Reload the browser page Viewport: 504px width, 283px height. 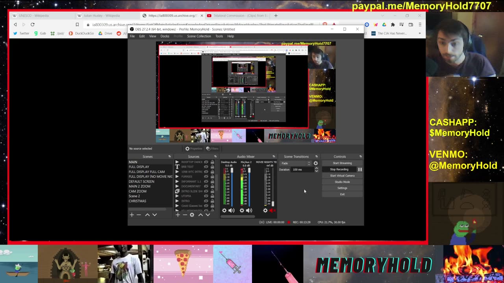(33, 24)
